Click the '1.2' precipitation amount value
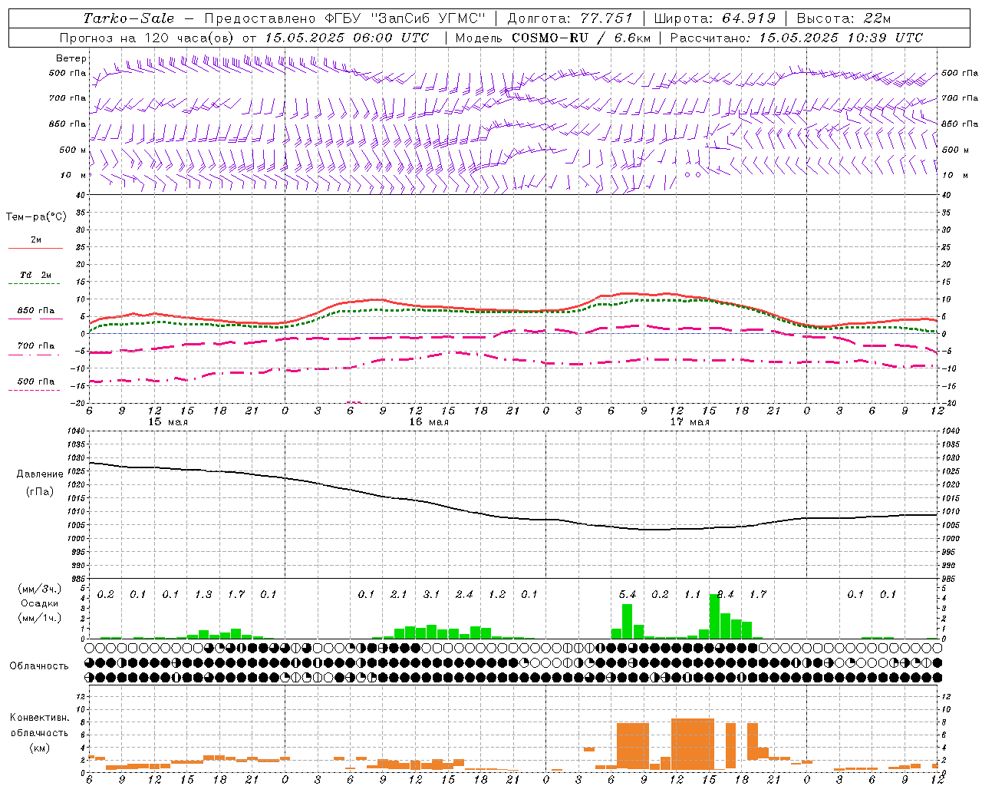Image resolution: width=982 pixels, height=786 pixels. click(497, 594)
